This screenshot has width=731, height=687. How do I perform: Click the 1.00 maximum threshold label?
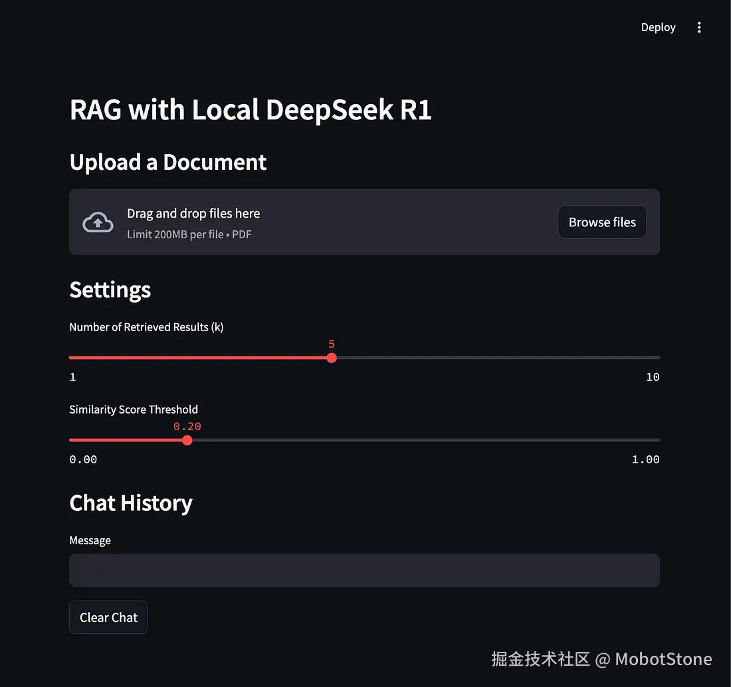pyautogui.click(x=645, y=459)
